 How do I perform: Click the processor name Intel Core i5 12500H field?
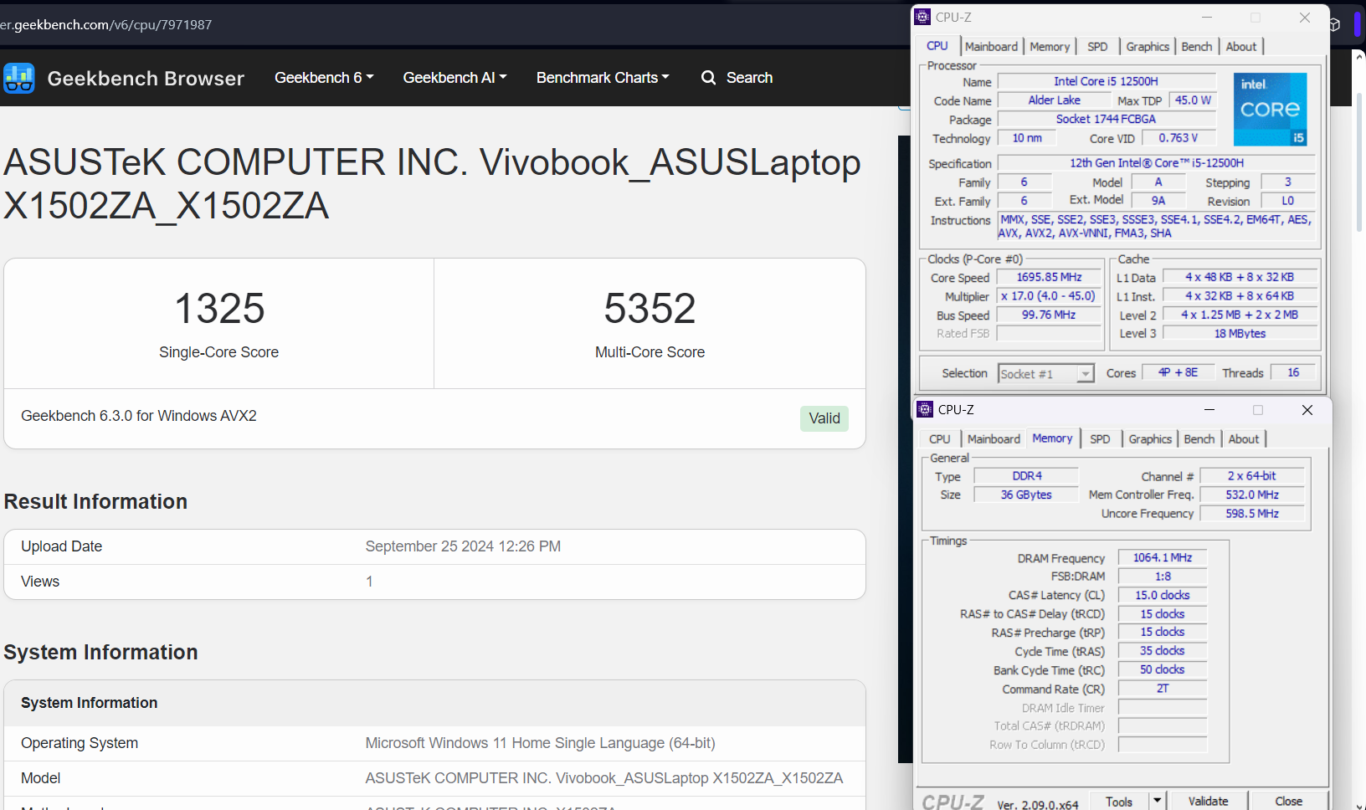1106,81
